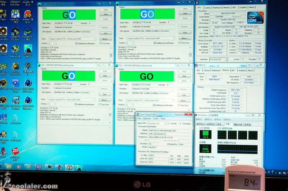Open the cpuz64 desktop shortcut

28,3
